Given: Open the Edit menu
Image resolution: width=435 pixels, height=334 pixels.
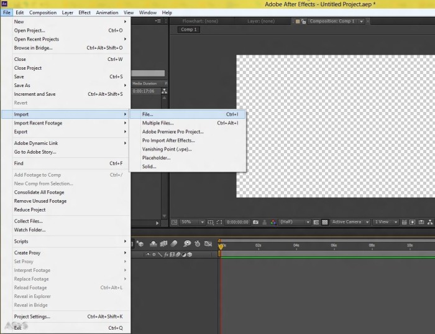Looking at the screenshot, I should pyautogui.click(x=19, y=12).
